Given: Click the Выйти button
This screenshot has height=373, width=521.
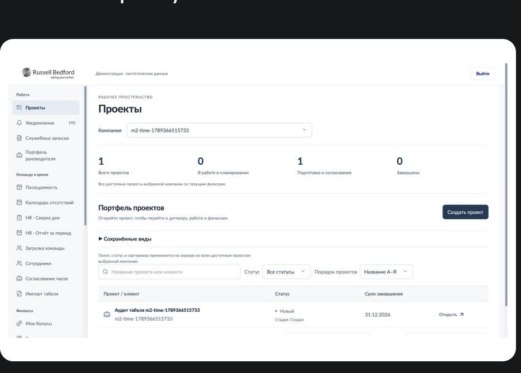Looking at the screenshot, I should (x=483, y=73).
